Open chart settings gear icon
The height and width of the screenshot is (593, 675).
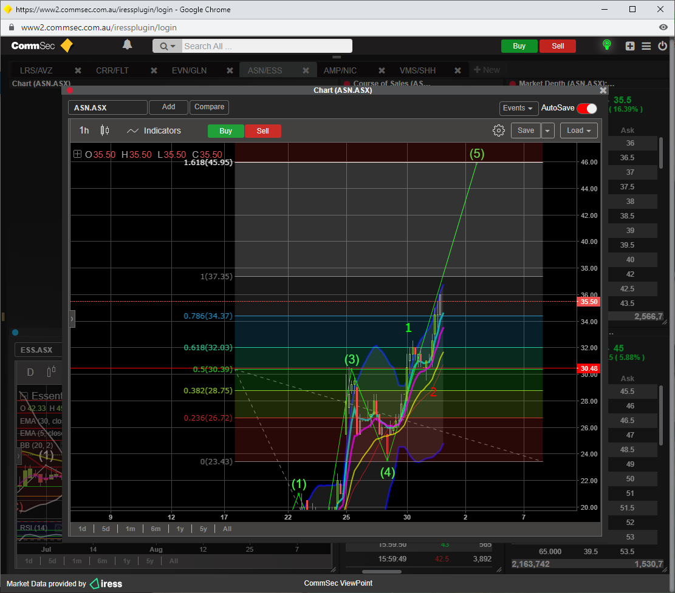[x=499, y=130]
